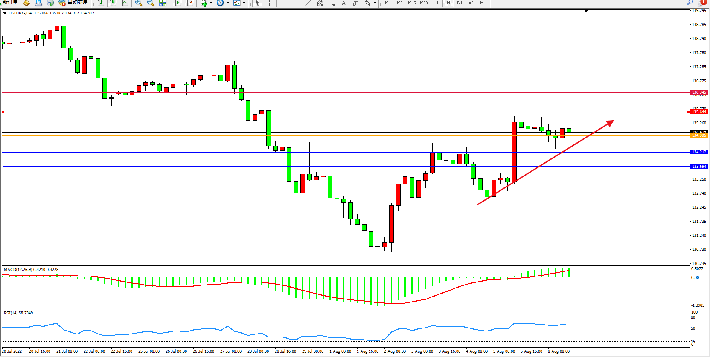Toggle the chart auto scroll button
The image size is (710, 357).
tap(178, 3)
